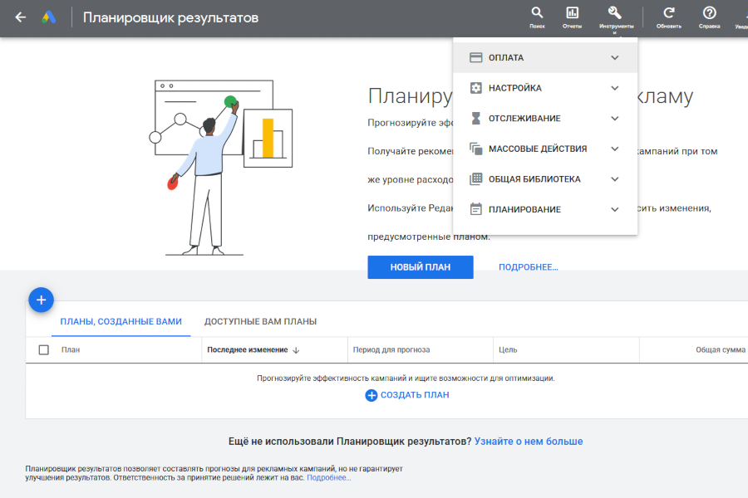This screenshot has height=498, width=748.
Task: Tick the select-all checkbox in table header
Action: click(x=44, y=350)
